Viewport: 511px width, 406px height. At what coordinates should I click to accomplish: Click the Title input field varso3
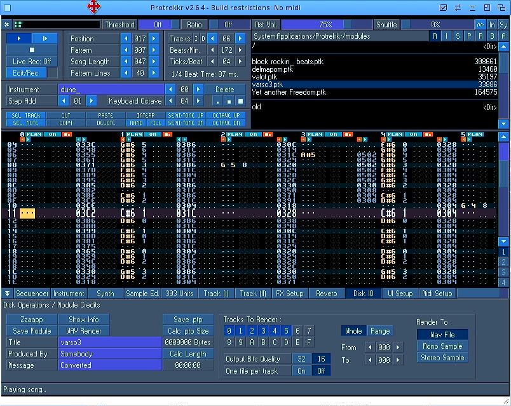tap(110, 342)
